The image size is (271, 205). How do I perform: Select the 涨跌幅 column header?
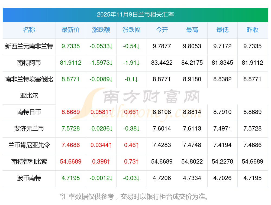(131, 30)
